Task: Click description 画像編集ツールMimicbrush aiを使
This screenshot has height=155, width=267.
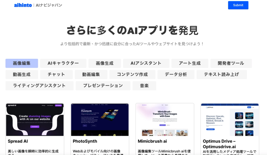Action: coord(164,151)
